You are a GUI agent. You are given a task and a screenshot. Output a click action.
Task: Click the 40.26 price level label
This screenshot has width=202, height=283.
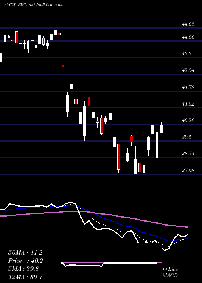tap(188, 120)
